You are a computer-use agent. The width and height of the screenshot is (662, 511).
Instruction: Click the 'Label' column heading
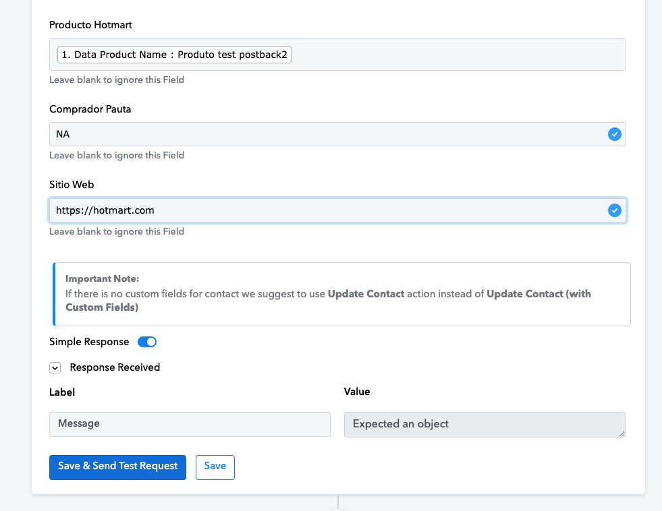pyautogui.click(x=62, y=392)
